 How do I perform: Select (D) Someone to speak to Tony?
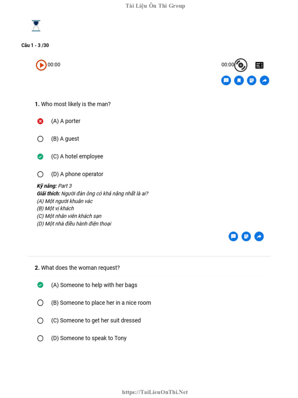coord(40,338)
